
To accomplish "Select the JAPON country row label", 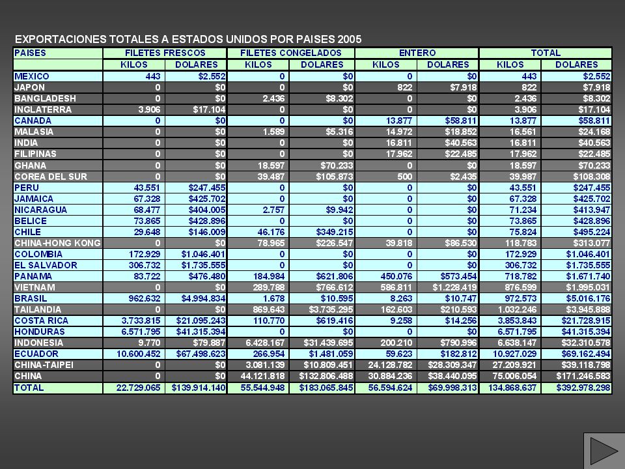I will pyautogui.click(x=29, y=87).
